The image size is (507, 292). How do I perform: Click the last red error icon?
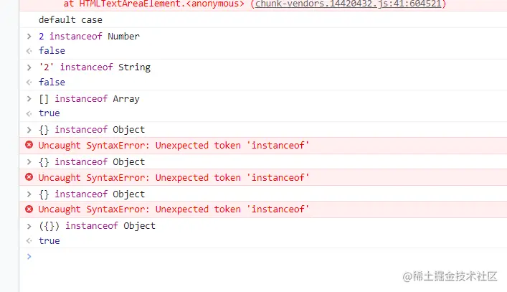(x=29, y=209)
